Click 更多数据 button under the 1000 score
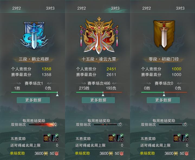The image size is (195, 160). pos(163,100)
